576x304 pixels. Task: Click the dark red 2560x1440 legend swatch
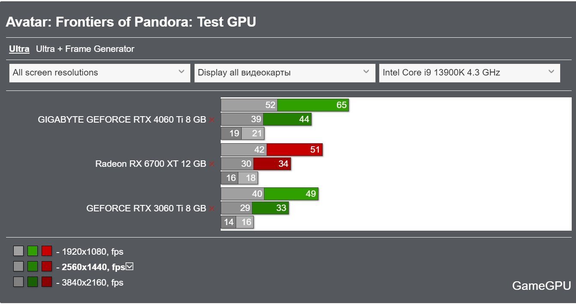point(47,266)
